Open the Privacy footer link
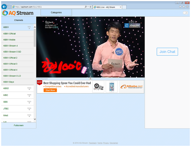The image size is (191, 147). pyautogui.click(x=106, y=143)
